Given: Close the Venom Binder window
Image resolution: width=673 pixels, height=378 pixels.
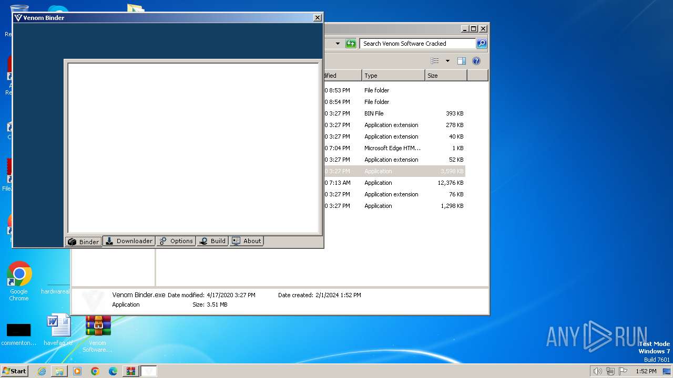Looking at the screenshot, I should pyautogui.click(x=317, y=18).
